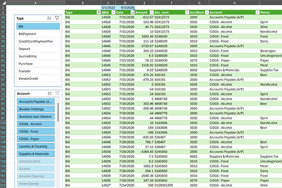The width and height of the screenshot is (282, 188).
Task: Click memo cell Supplies Tax in row 65
Action: click(271, 70)
